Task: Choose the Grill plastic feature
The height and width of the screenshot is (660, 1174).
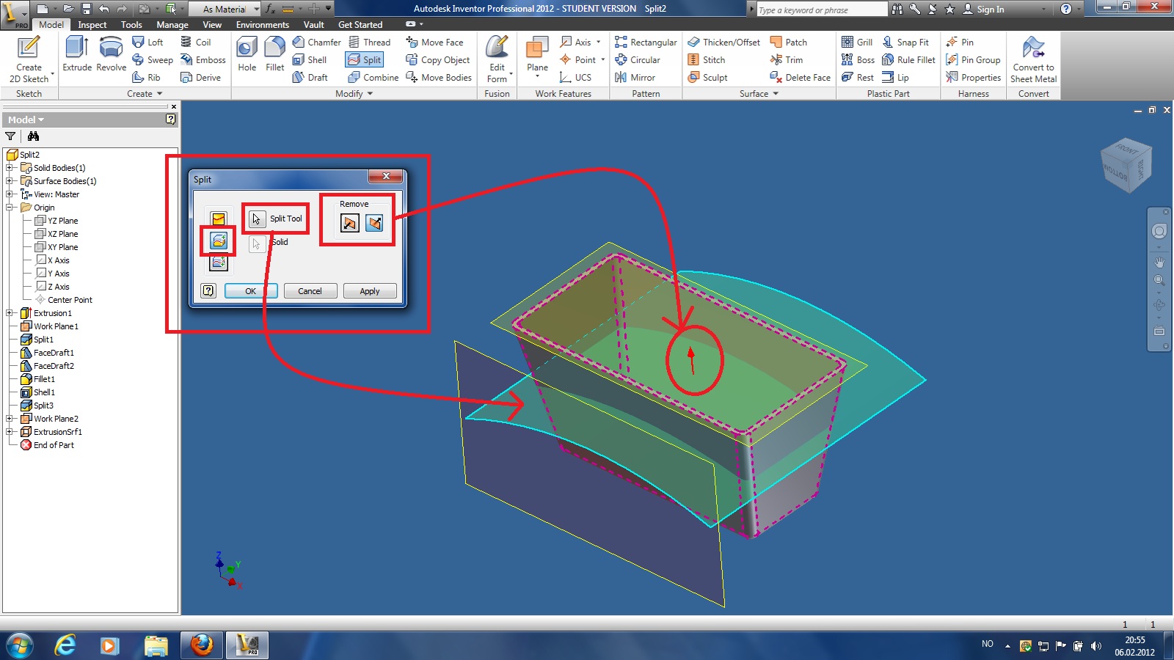Action: tap(857, 43)
